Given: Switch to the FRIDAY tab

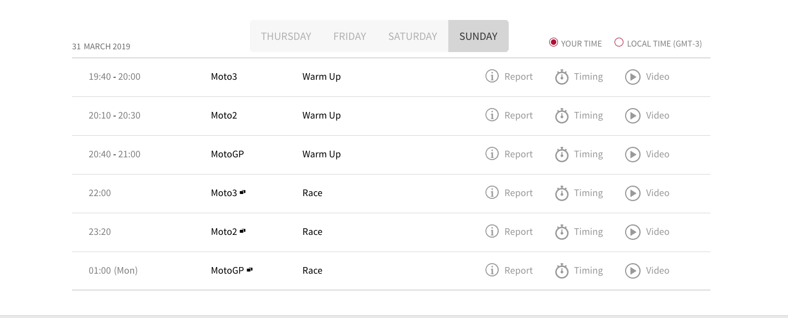Looking at the screenshot, I should click(x=350, y=36).
